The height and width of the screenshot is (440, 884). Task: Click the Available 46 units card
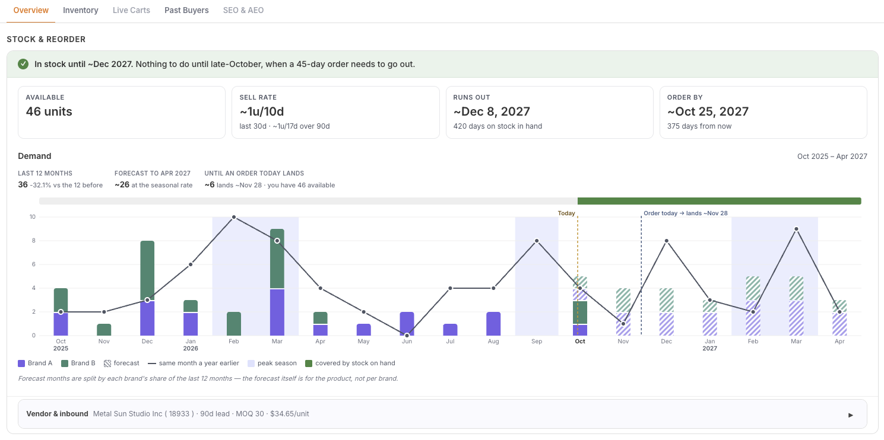click(x=122, y=113)
